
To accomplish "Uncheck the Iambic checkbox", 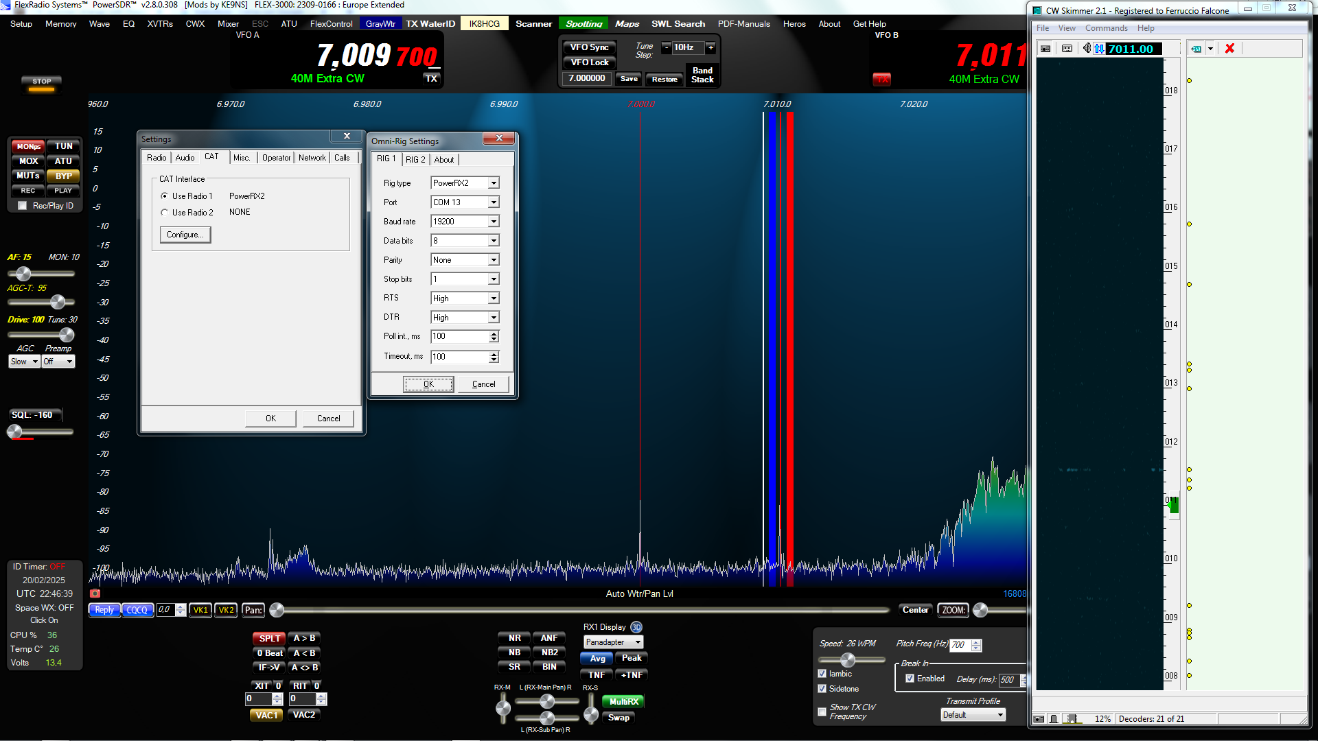I will (x=822, y=674).
